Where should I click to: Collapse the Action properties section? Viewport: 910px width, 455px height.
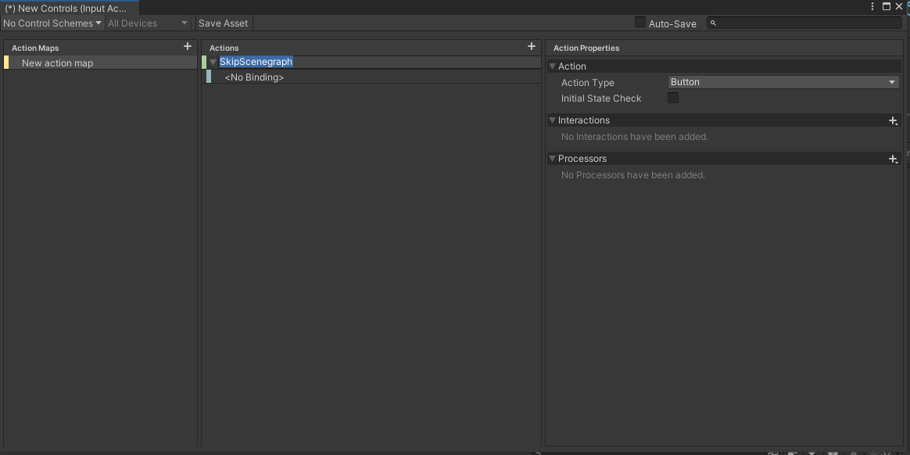(553, 66)
